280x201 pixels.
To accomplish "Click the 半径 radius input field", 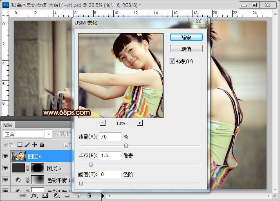I will pos(110,156).
